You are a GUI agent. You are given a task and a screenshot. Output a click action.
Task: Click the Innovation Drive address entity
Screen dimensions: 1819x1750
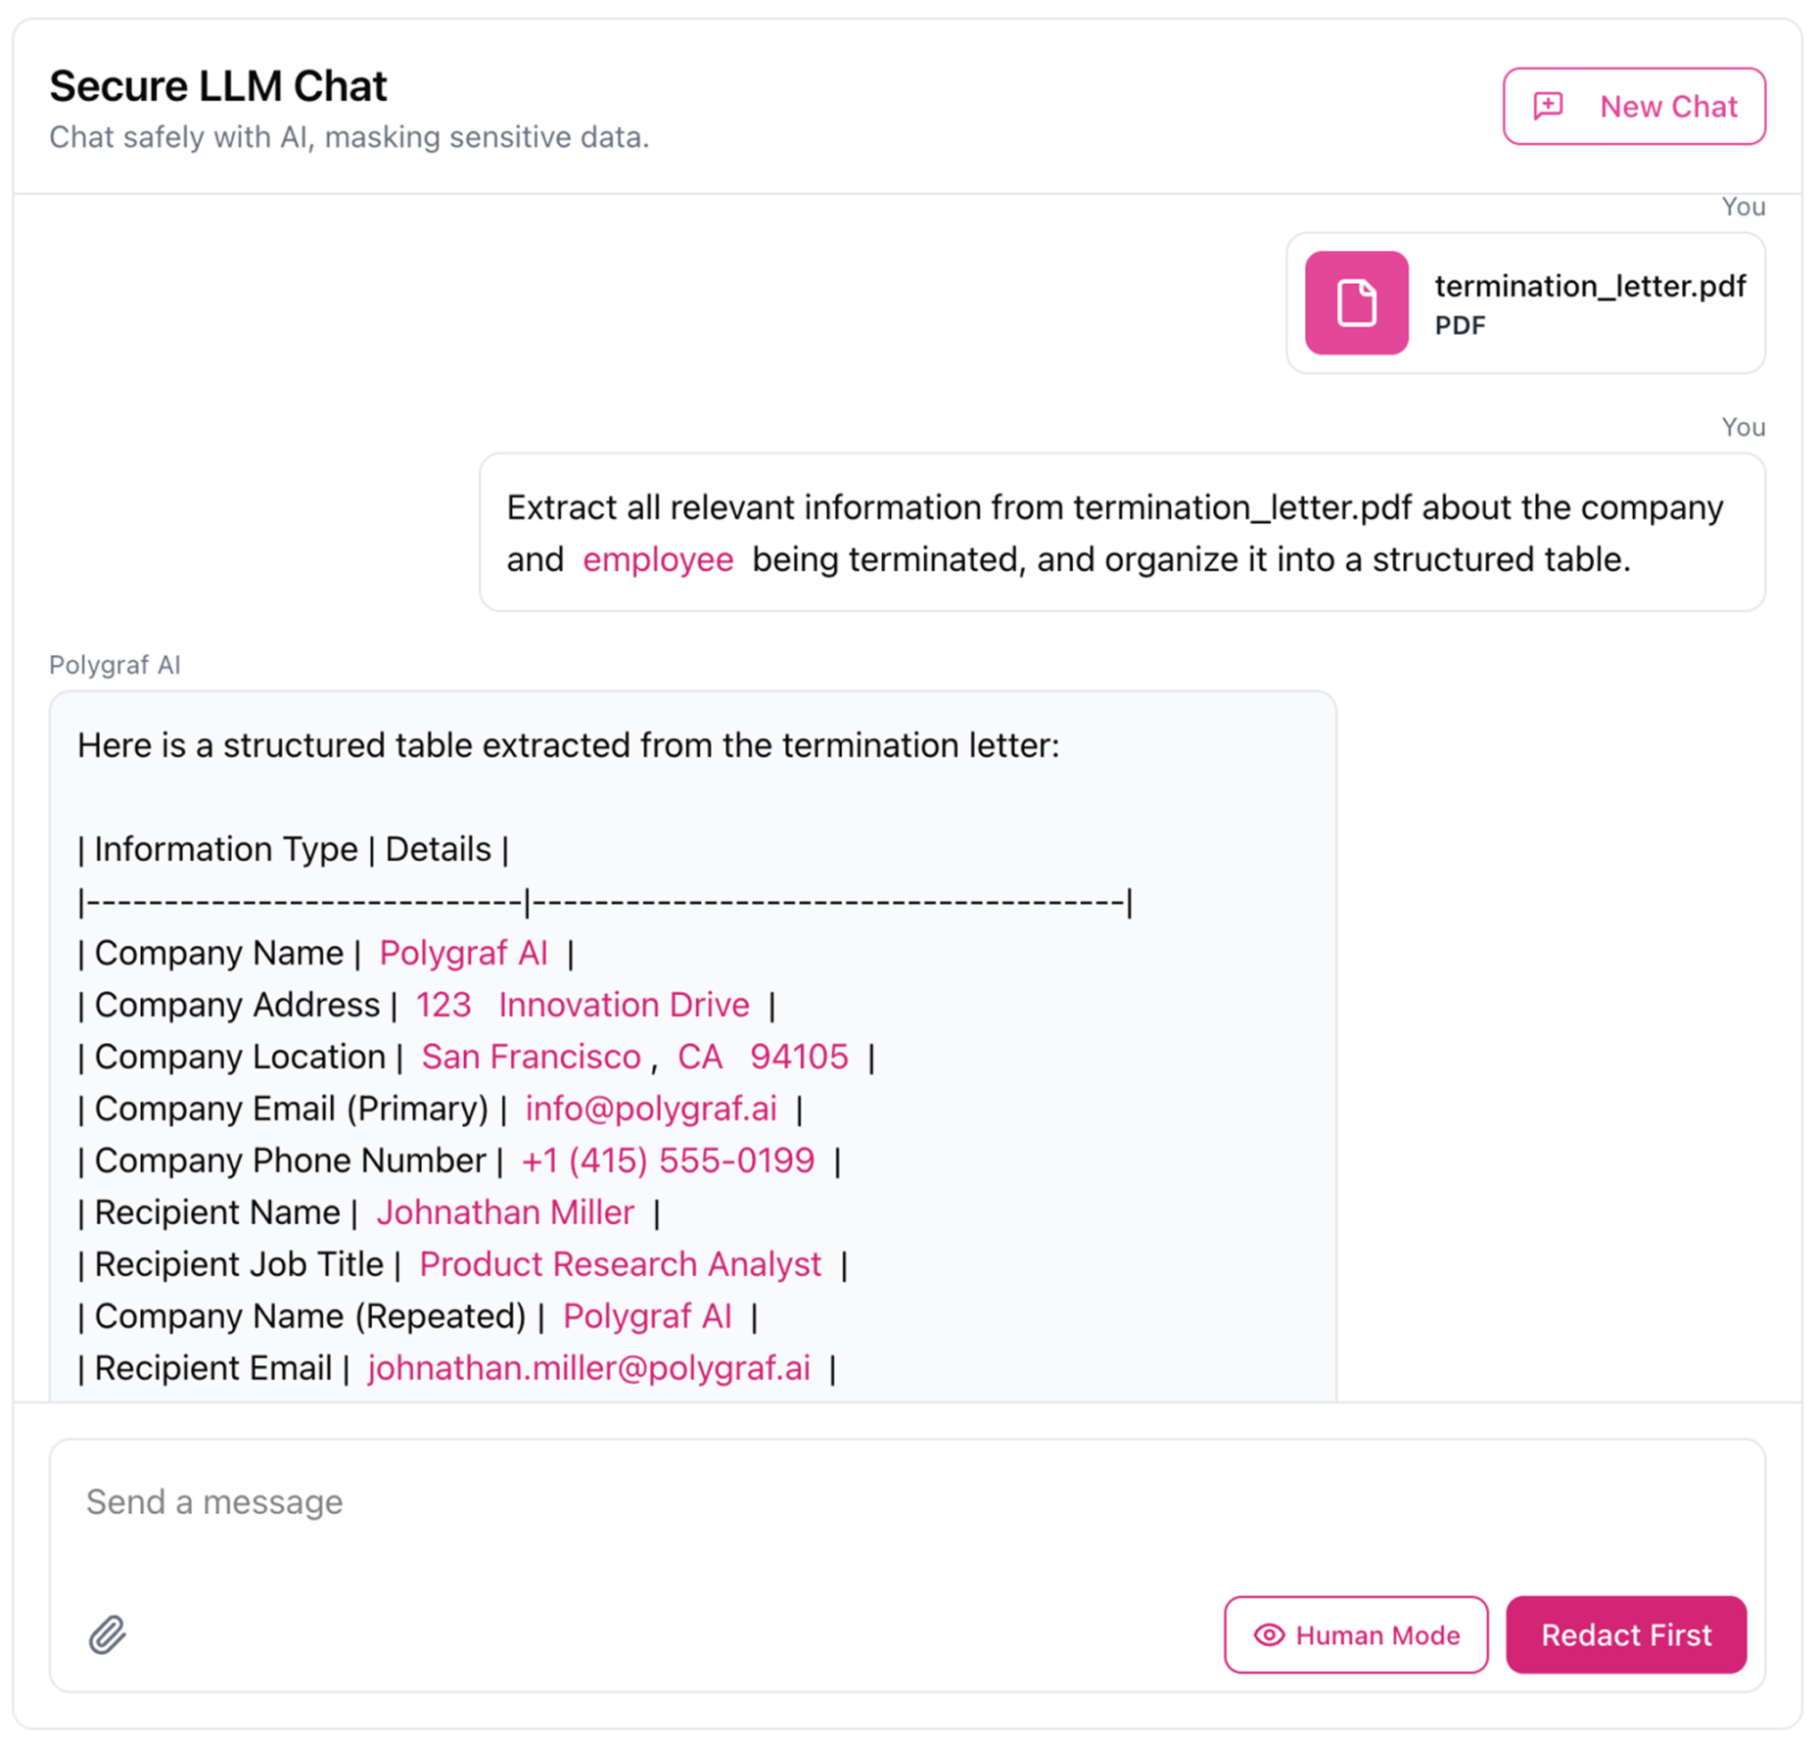pyautogui.click(x=624, y=1005)
